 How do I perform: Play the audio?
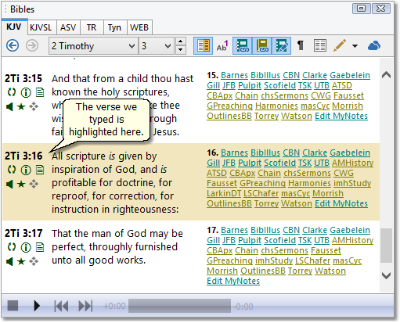[37, 306]
